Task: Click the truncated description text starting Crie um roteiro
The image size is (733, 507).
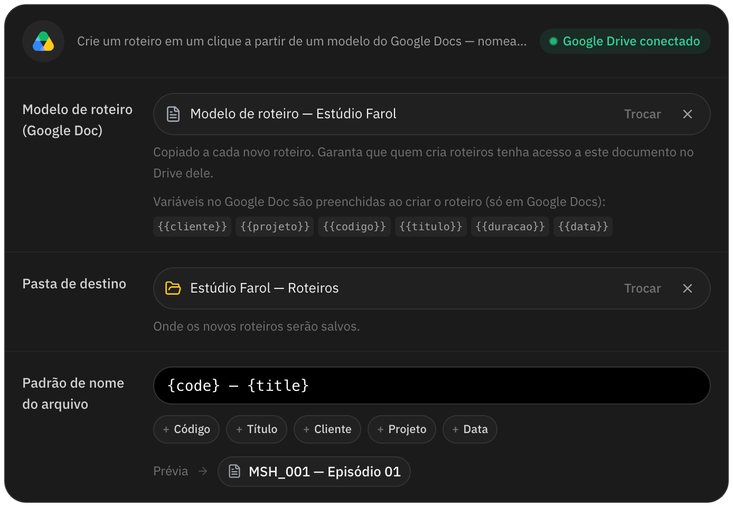Action: [x=302, y=41]
